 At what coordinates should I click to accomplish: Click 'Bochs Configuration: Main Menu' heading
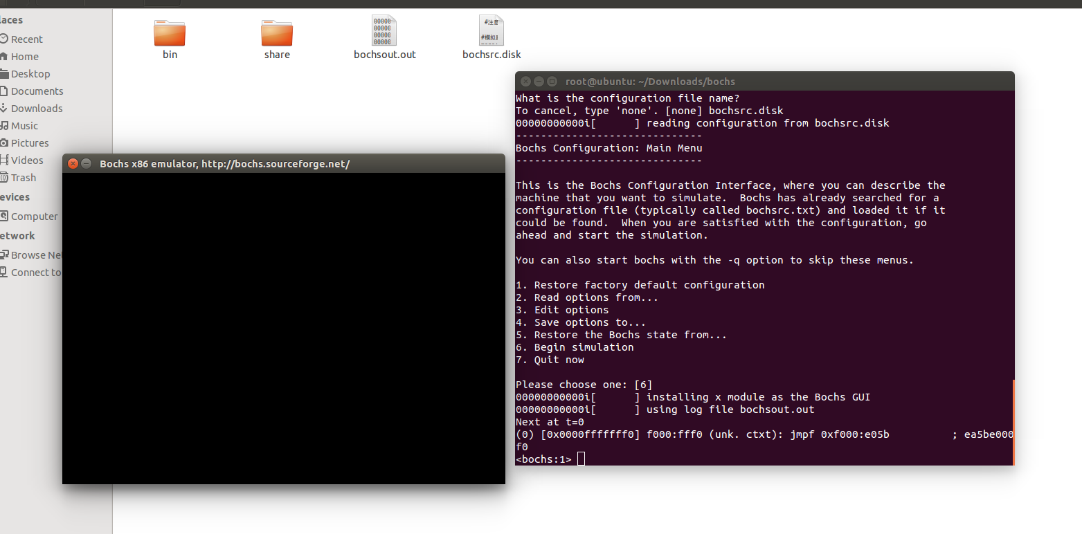pyautogui.click(x=609, y=148)
